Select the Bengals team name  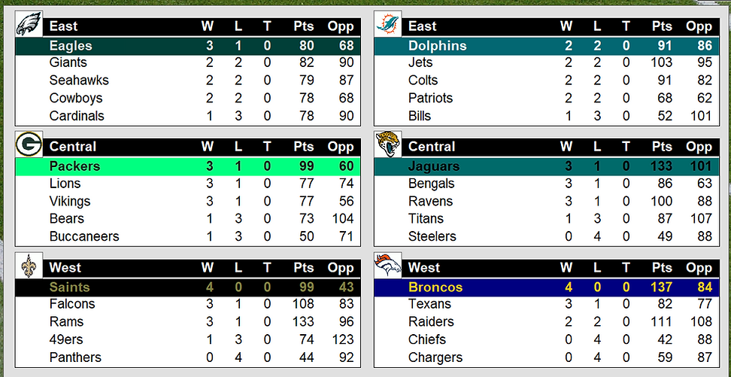(x=431, y=184)
